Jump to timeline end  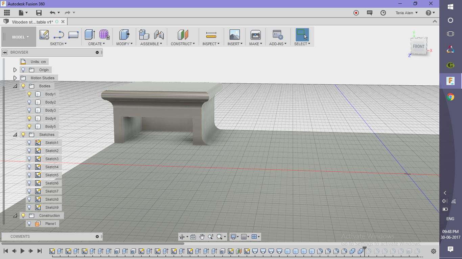click(x=39, y=251)
